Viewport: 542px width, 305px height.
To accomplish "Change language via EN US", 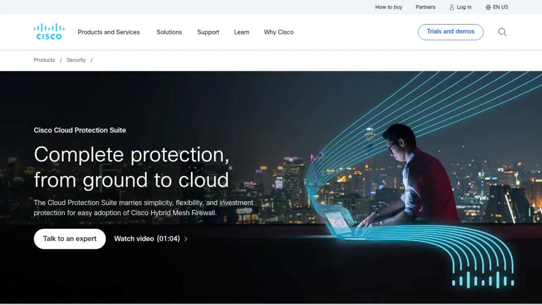I will [500, 7].
